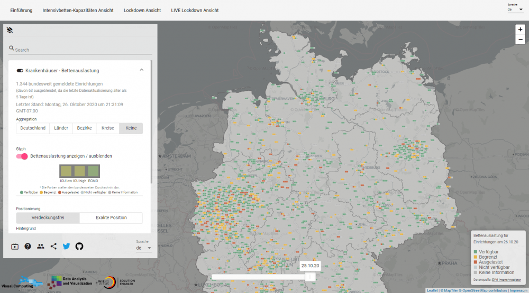Open the team people icon
This screenshot has height=293, width=529.
(x=41, y=246)
